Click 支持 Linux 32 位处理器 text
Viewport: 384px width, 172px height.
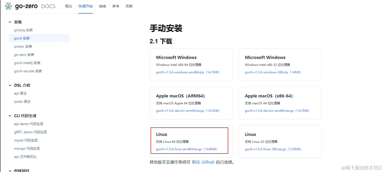[261, 142]
